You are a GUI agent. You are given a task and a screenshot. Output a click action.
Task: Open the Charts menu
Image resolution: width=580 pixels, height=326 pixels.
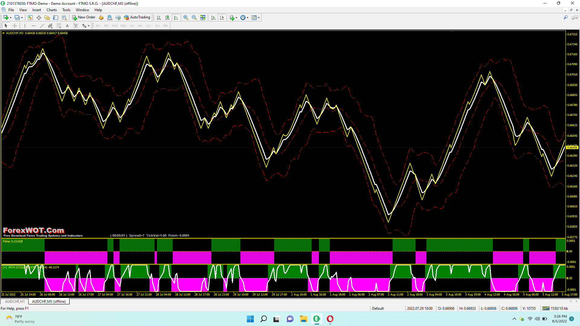52,10
